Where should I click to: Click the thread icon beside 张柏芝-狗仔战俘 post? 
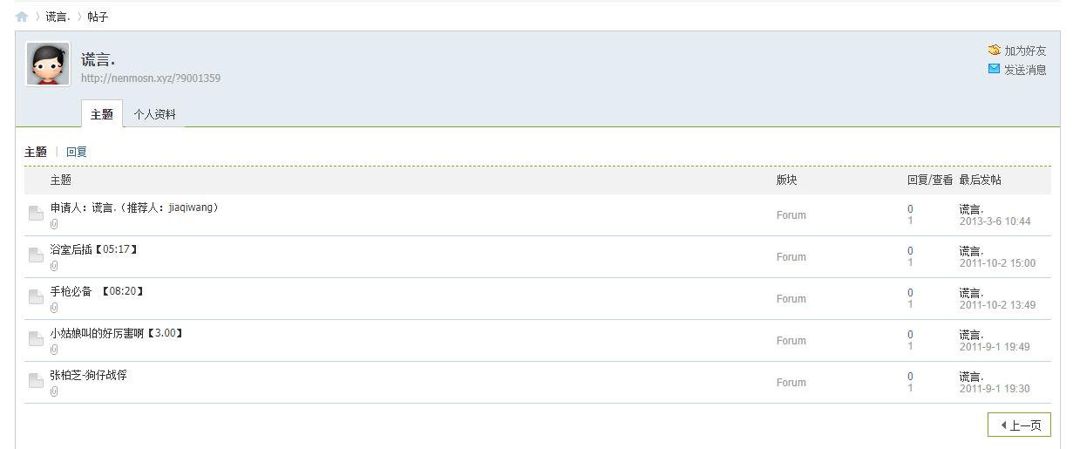36,381
